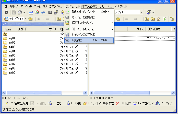Screen dimensions: 178x114
Task: Sort local files by 名前 column header
Action: pyautogui.click(x=8, y=29)
